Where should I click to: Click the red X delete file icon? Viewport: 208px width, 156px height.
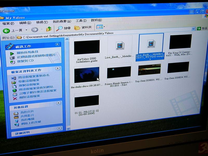(15, 99)
